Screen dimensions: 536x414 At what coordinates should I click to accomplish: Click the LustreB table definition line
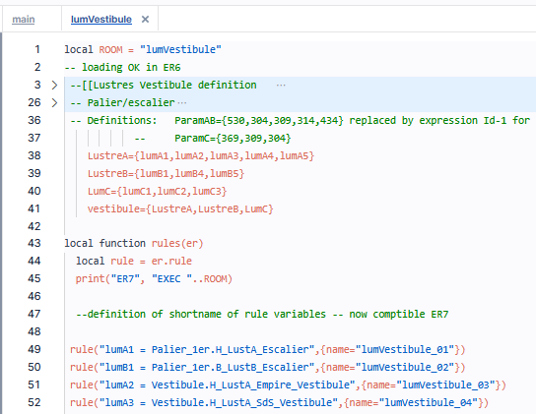coord(166,174)
